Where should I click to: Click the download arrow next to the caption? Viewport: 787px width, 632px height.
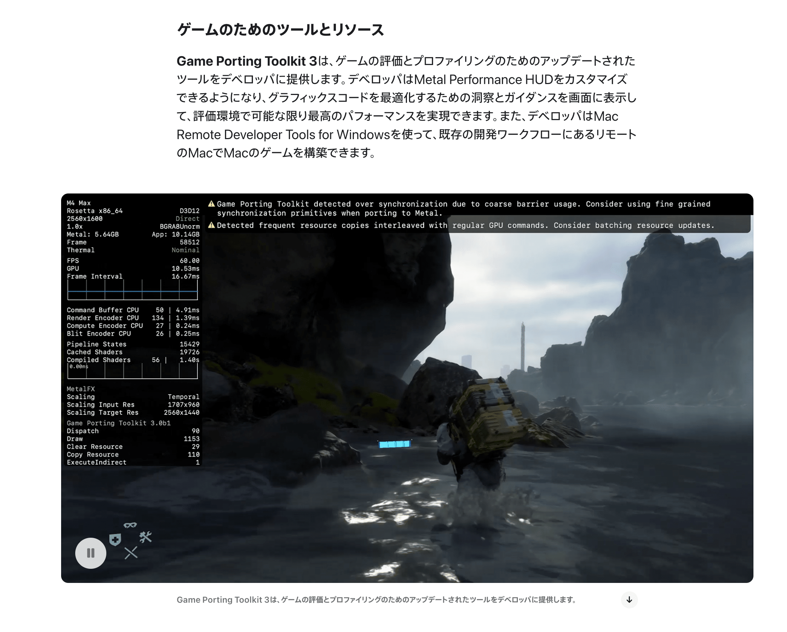tap(629, 600)
